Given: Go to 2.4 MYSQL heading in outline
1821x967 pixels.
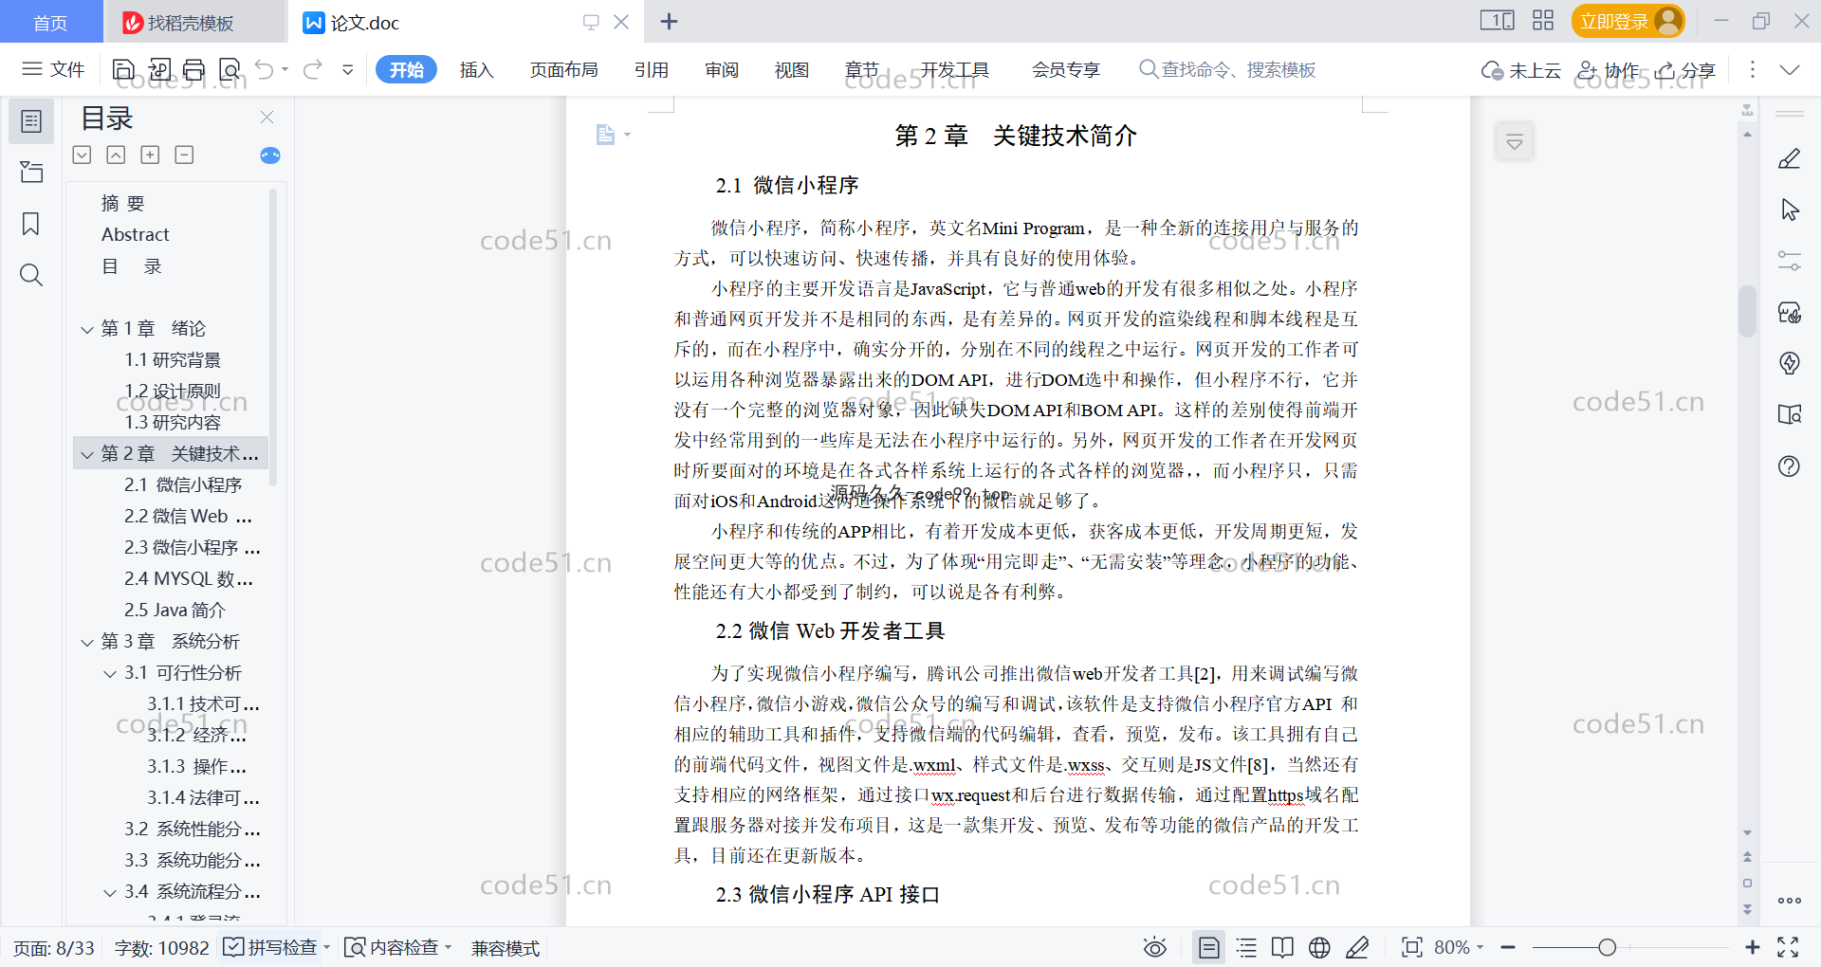Looking at the screenshot, I should click(x=189, y=579).
